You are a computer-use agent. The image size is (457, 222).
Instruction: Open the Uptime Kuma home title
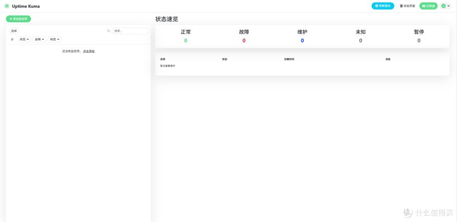tap(26, 6)
